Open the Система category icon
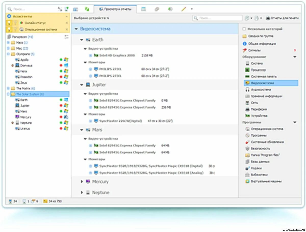Screen dimensions: 306x232 coord(247,63)
